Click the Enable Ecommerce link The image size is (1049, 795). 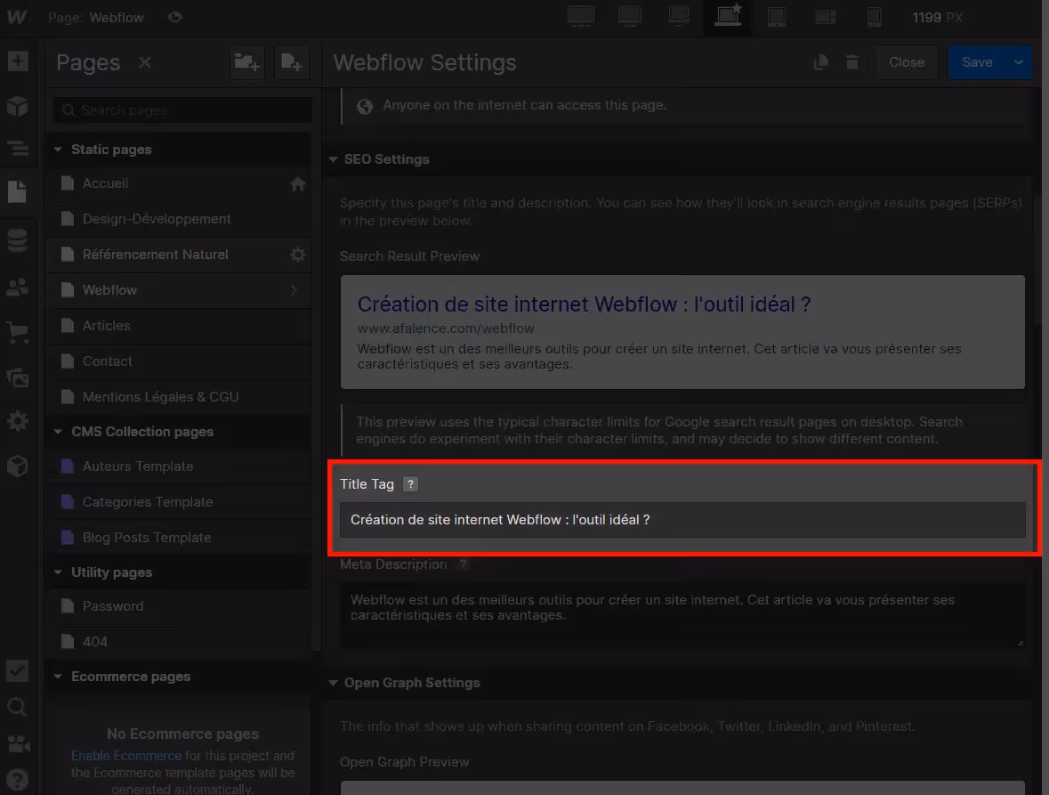click(125, 756)
